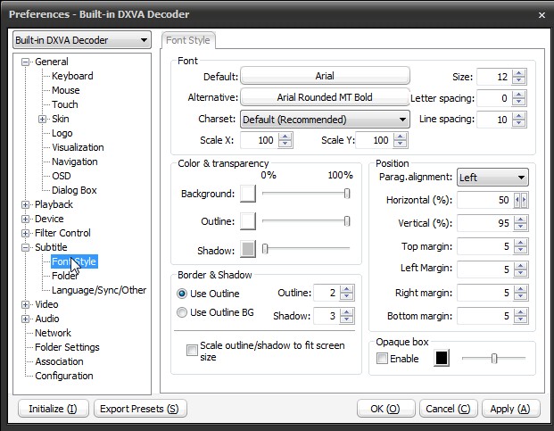554x431 pixels.
Task: Expand the Video tree node
Action: point(25,304)
